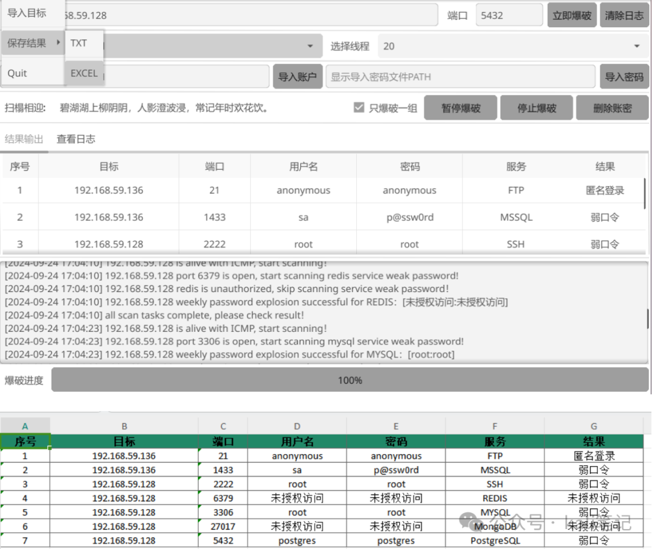
Task: Open the service type dropdown arrow
Action: point(310,46)
